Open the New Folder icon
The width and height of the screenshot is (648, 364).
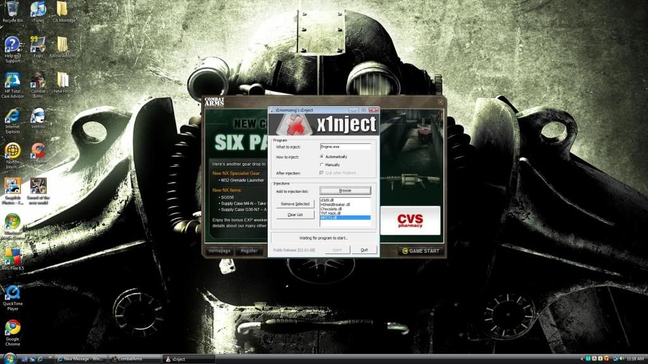(63, 83)
